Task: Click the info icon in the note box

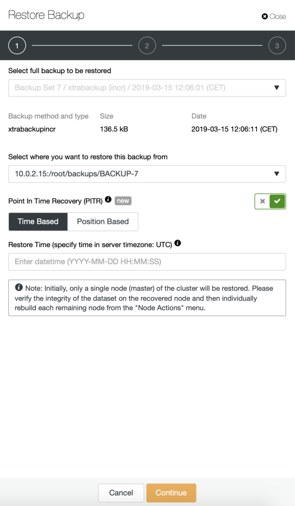Action: click(x=19, y=287)
